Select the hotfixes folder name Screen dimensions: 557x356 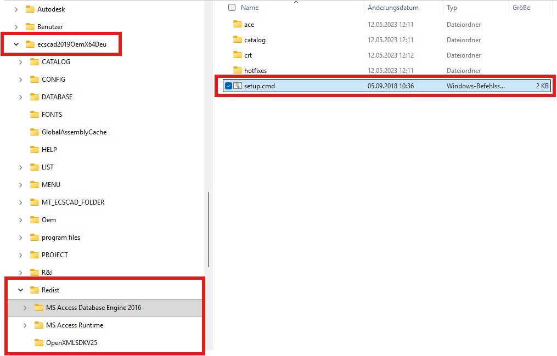click(255, 70)
